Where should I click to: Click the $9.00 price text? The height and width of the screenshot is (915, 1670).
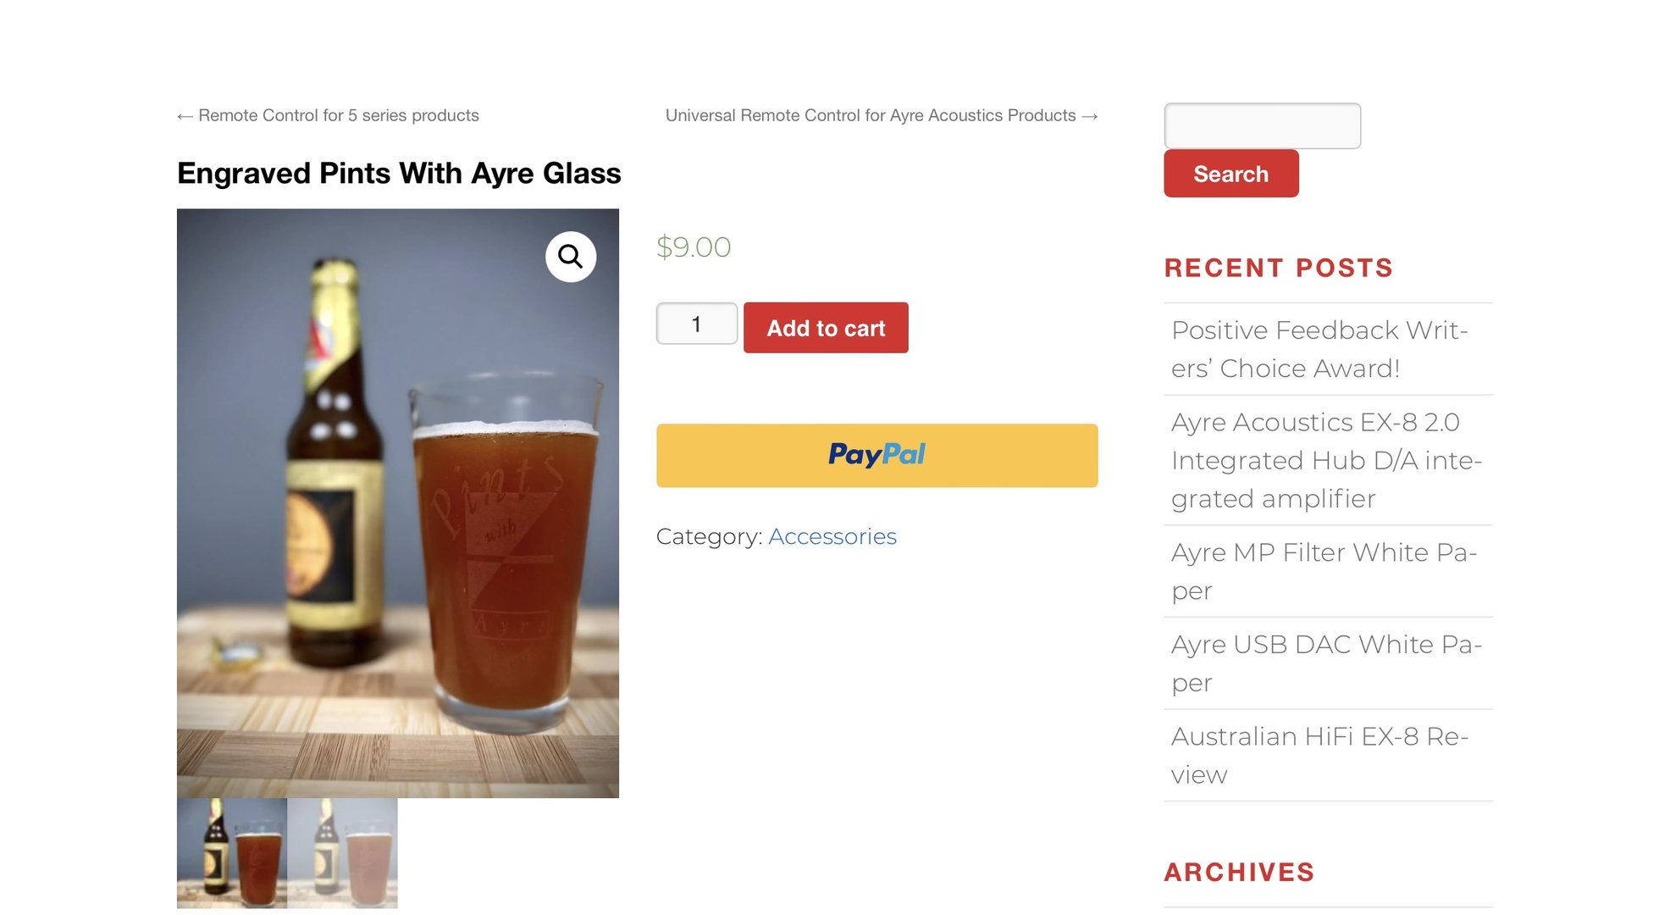coord(694,247)
